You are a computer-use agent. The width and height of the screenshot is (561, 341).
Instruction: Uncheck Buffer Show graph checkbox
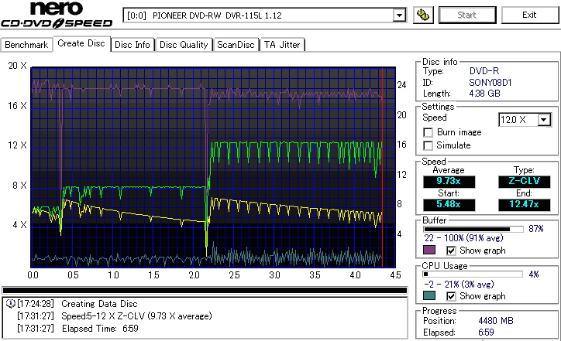pyautogui.click(x=452, y=251)
